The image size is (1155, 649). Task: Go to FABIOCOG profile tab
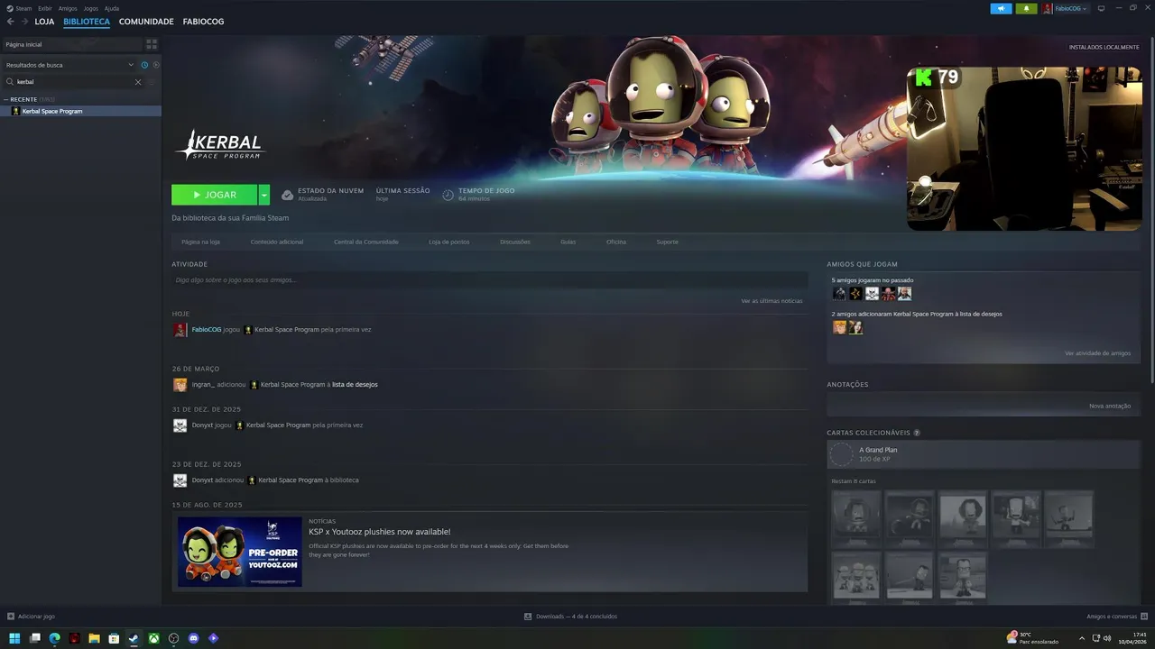203,22
